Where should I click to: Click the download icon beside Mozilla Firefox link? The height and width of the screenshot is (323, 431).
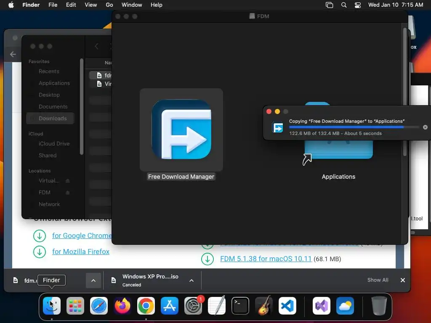(40, 252)
